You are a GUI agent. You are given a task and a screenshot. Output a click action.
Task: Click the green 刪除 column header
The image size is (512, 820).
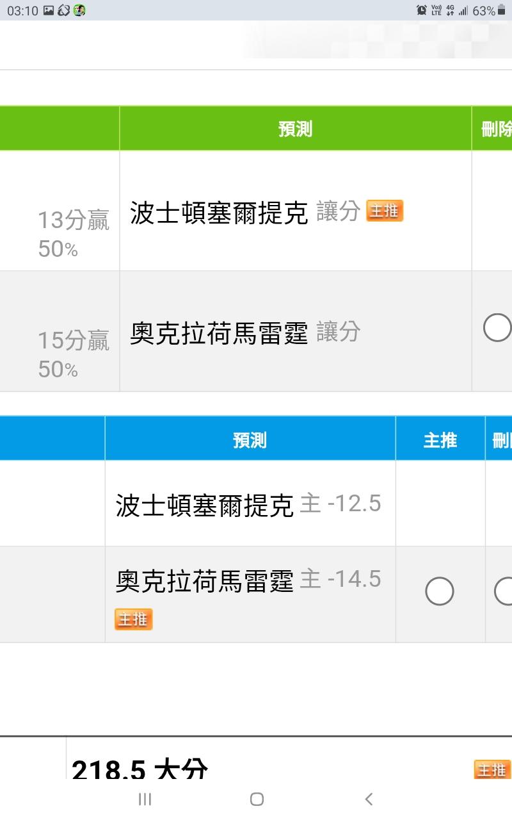pos(496,129)
